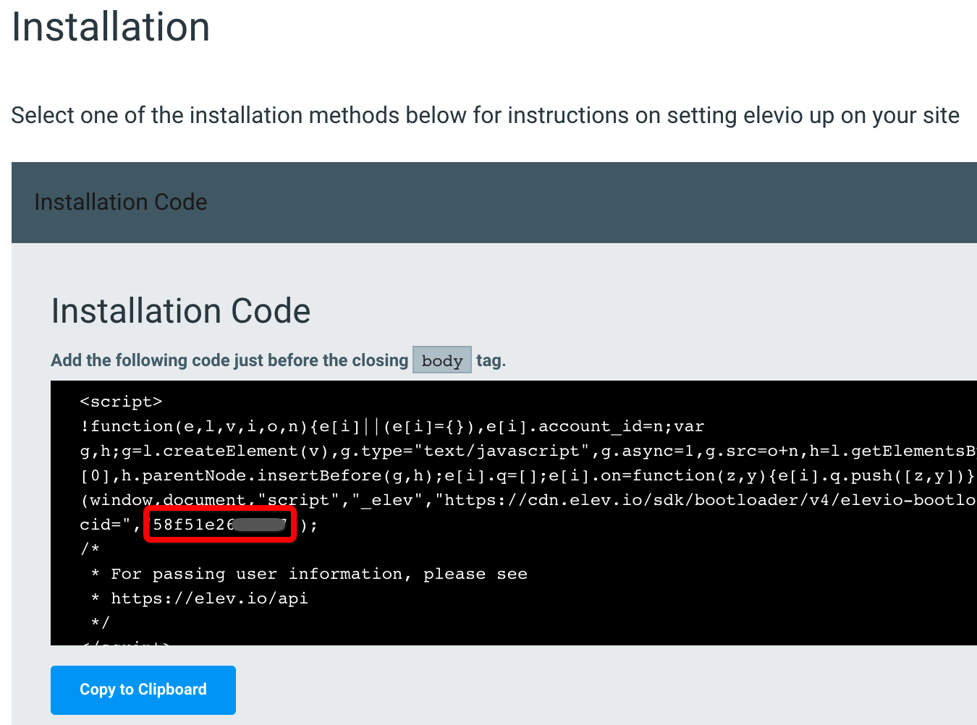The height and width of the screenshot is (725, 977).
Task: Click the 'Installation' page title
Action: pos(111,27)
